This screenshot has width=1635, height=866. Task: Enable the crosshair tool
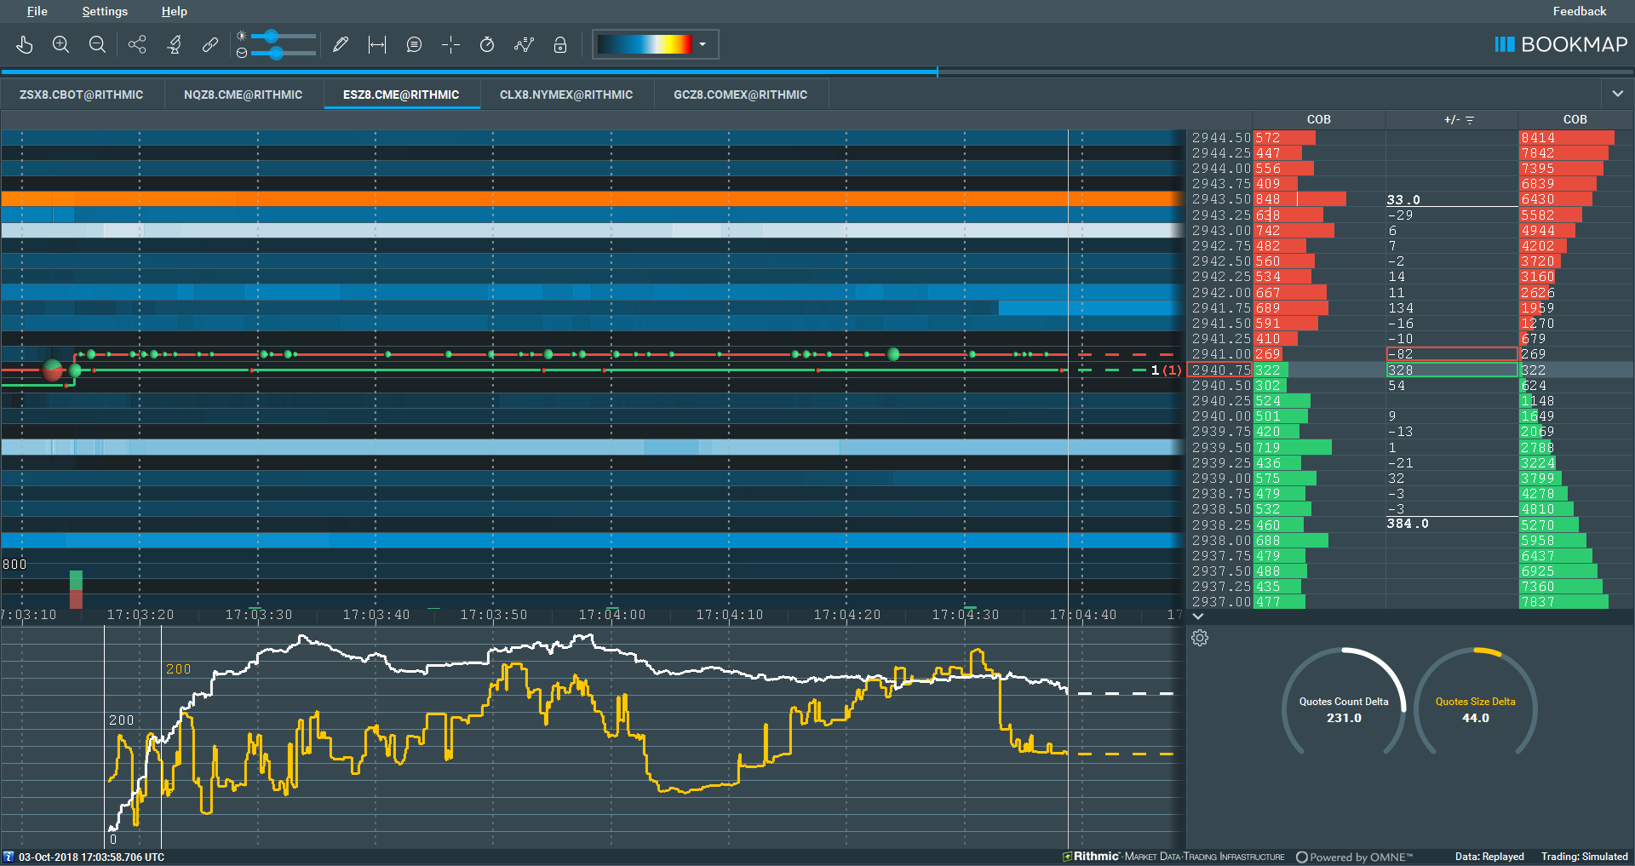(x=451, y=44)
